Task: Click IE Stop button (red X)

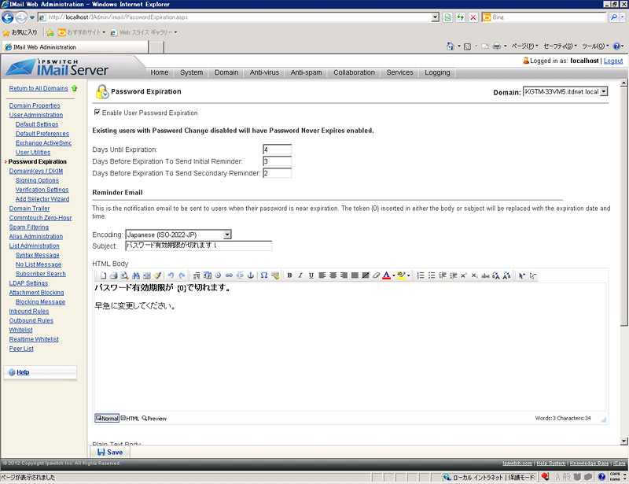Action: pos(473,17)
